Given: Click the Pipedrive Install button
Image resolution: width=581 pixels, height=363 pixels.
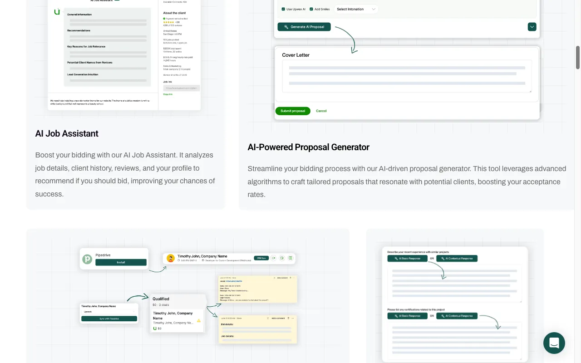Looking at the screenshot, I should (x=121, y=262).
